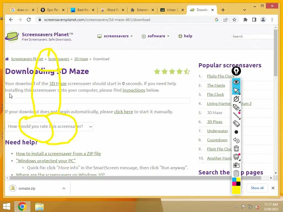Toggle ink visibility with eye icon
This screenshot has height=212, width=283.
pyautogui.click(x=236, y=82)
